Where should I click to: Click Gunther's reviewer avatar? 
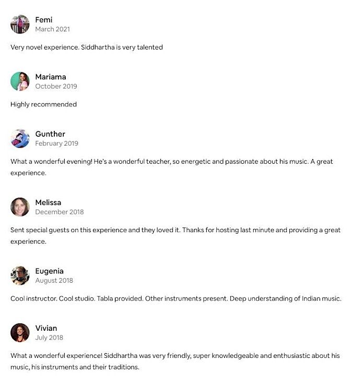(x=20, y=138)
